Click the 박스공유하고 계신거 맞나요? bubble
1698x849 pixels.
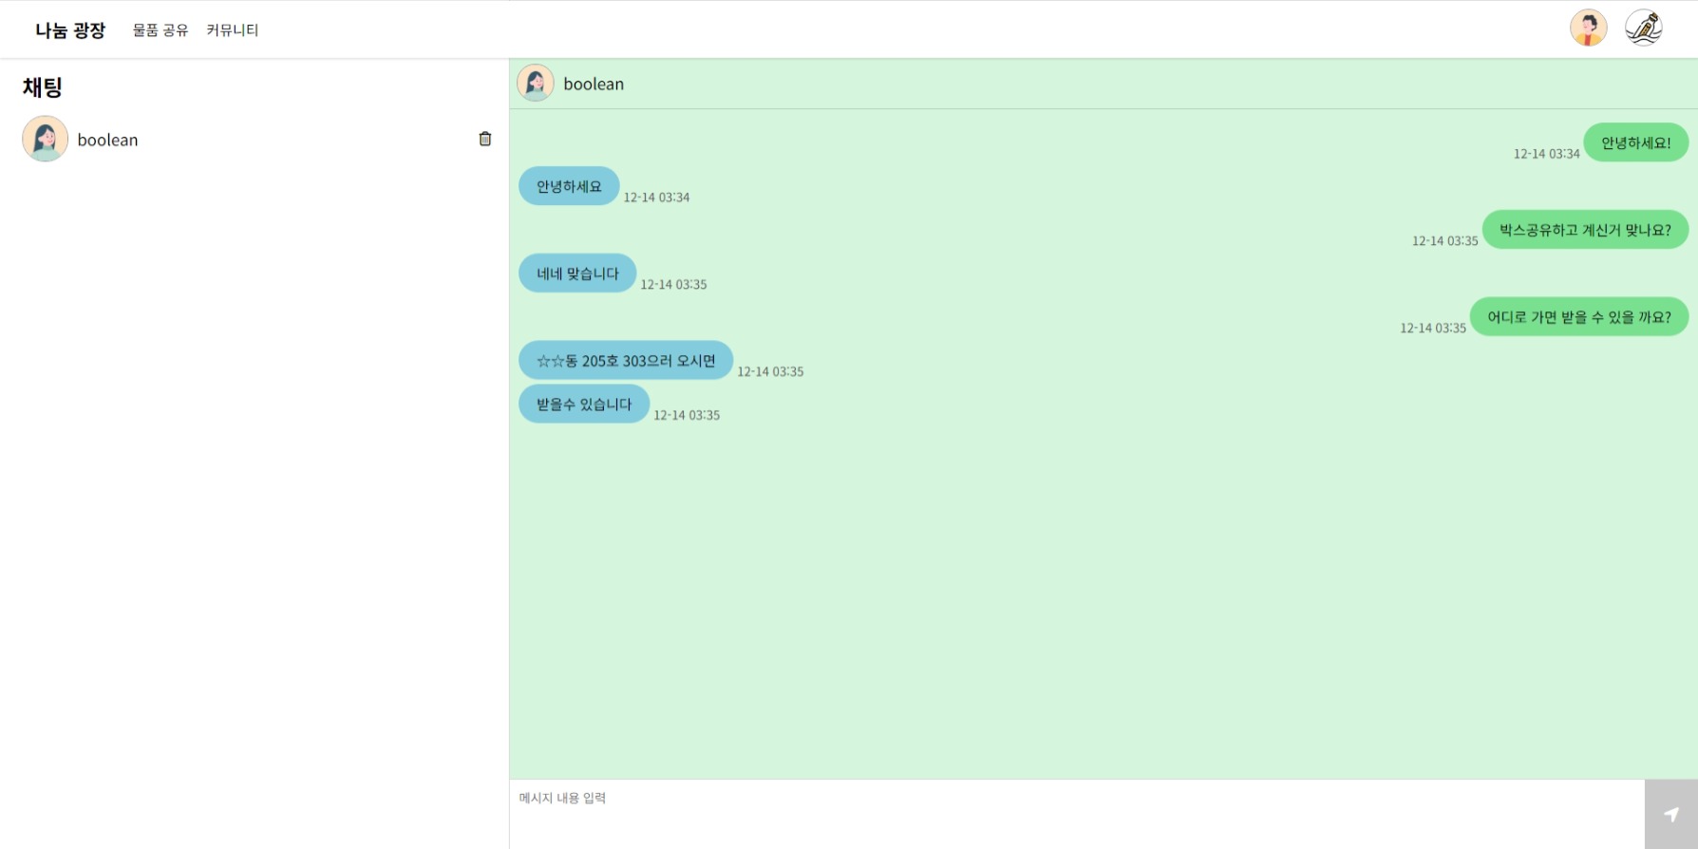(1585, 230)
